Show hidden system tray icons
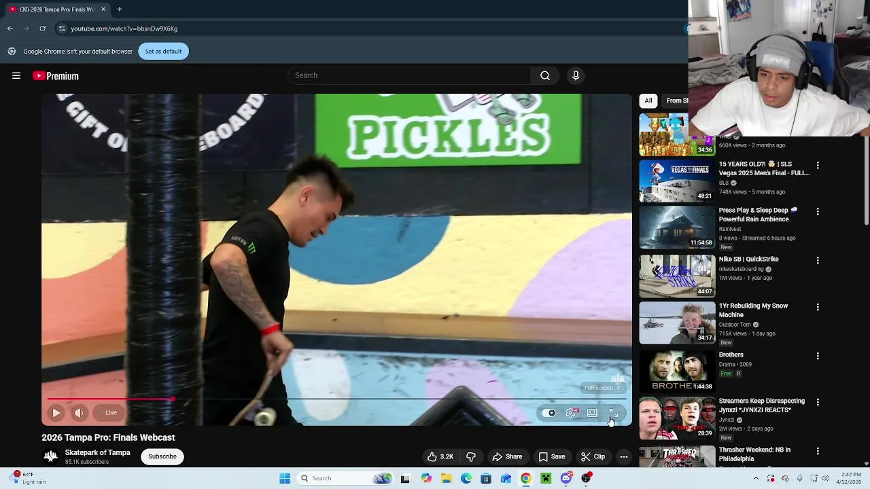 click(756, 478)
